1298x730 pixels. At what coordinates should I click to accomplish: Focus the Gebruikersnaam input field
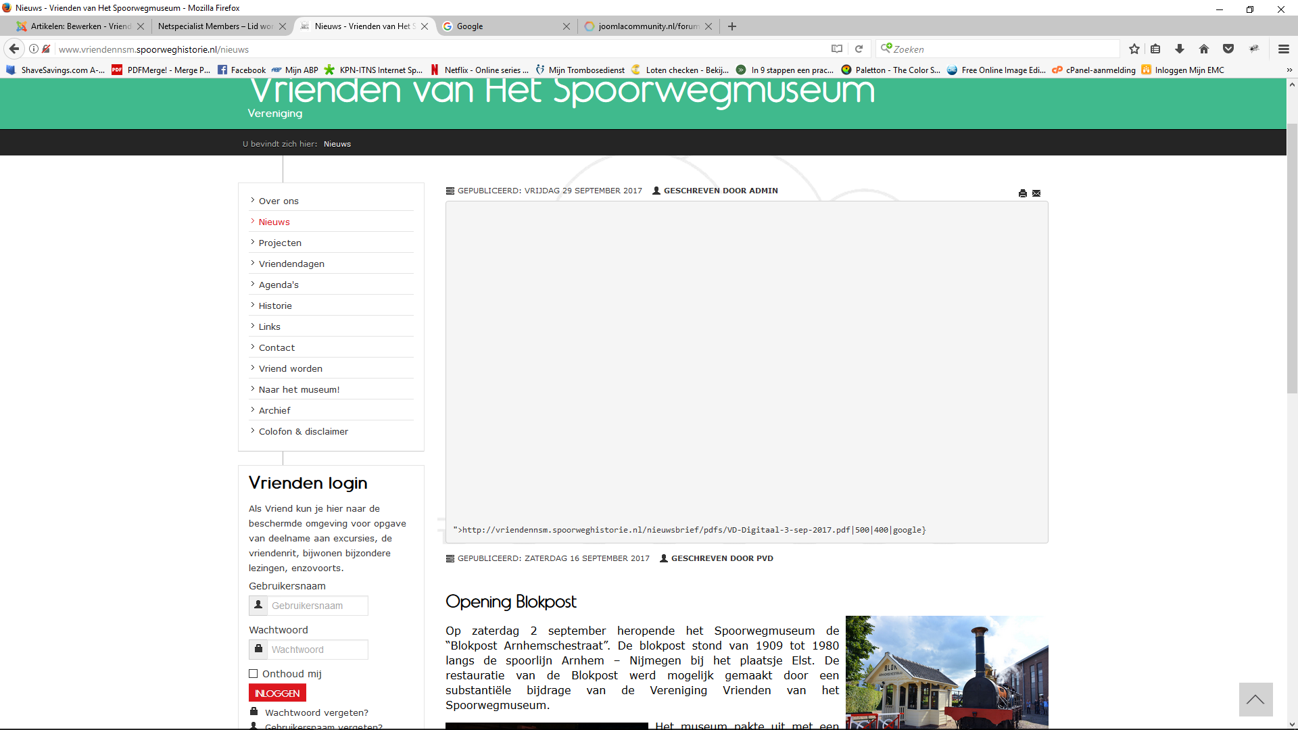[318, 606]
